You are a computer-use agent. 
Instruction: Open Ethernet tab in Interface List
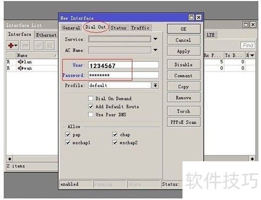click(46, 35)
